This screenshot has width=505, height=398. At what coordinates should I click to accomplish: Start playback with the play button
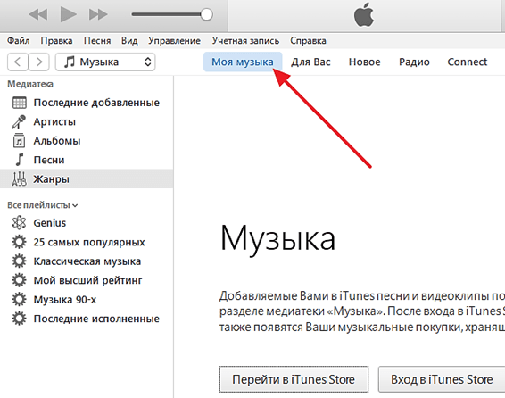pos(69,14)
